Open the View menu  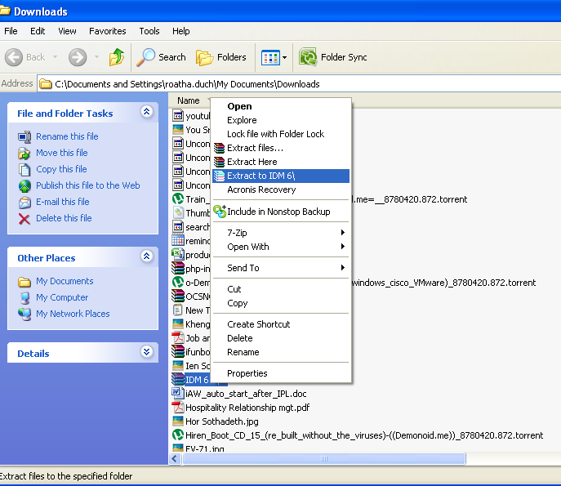(67, 31)
